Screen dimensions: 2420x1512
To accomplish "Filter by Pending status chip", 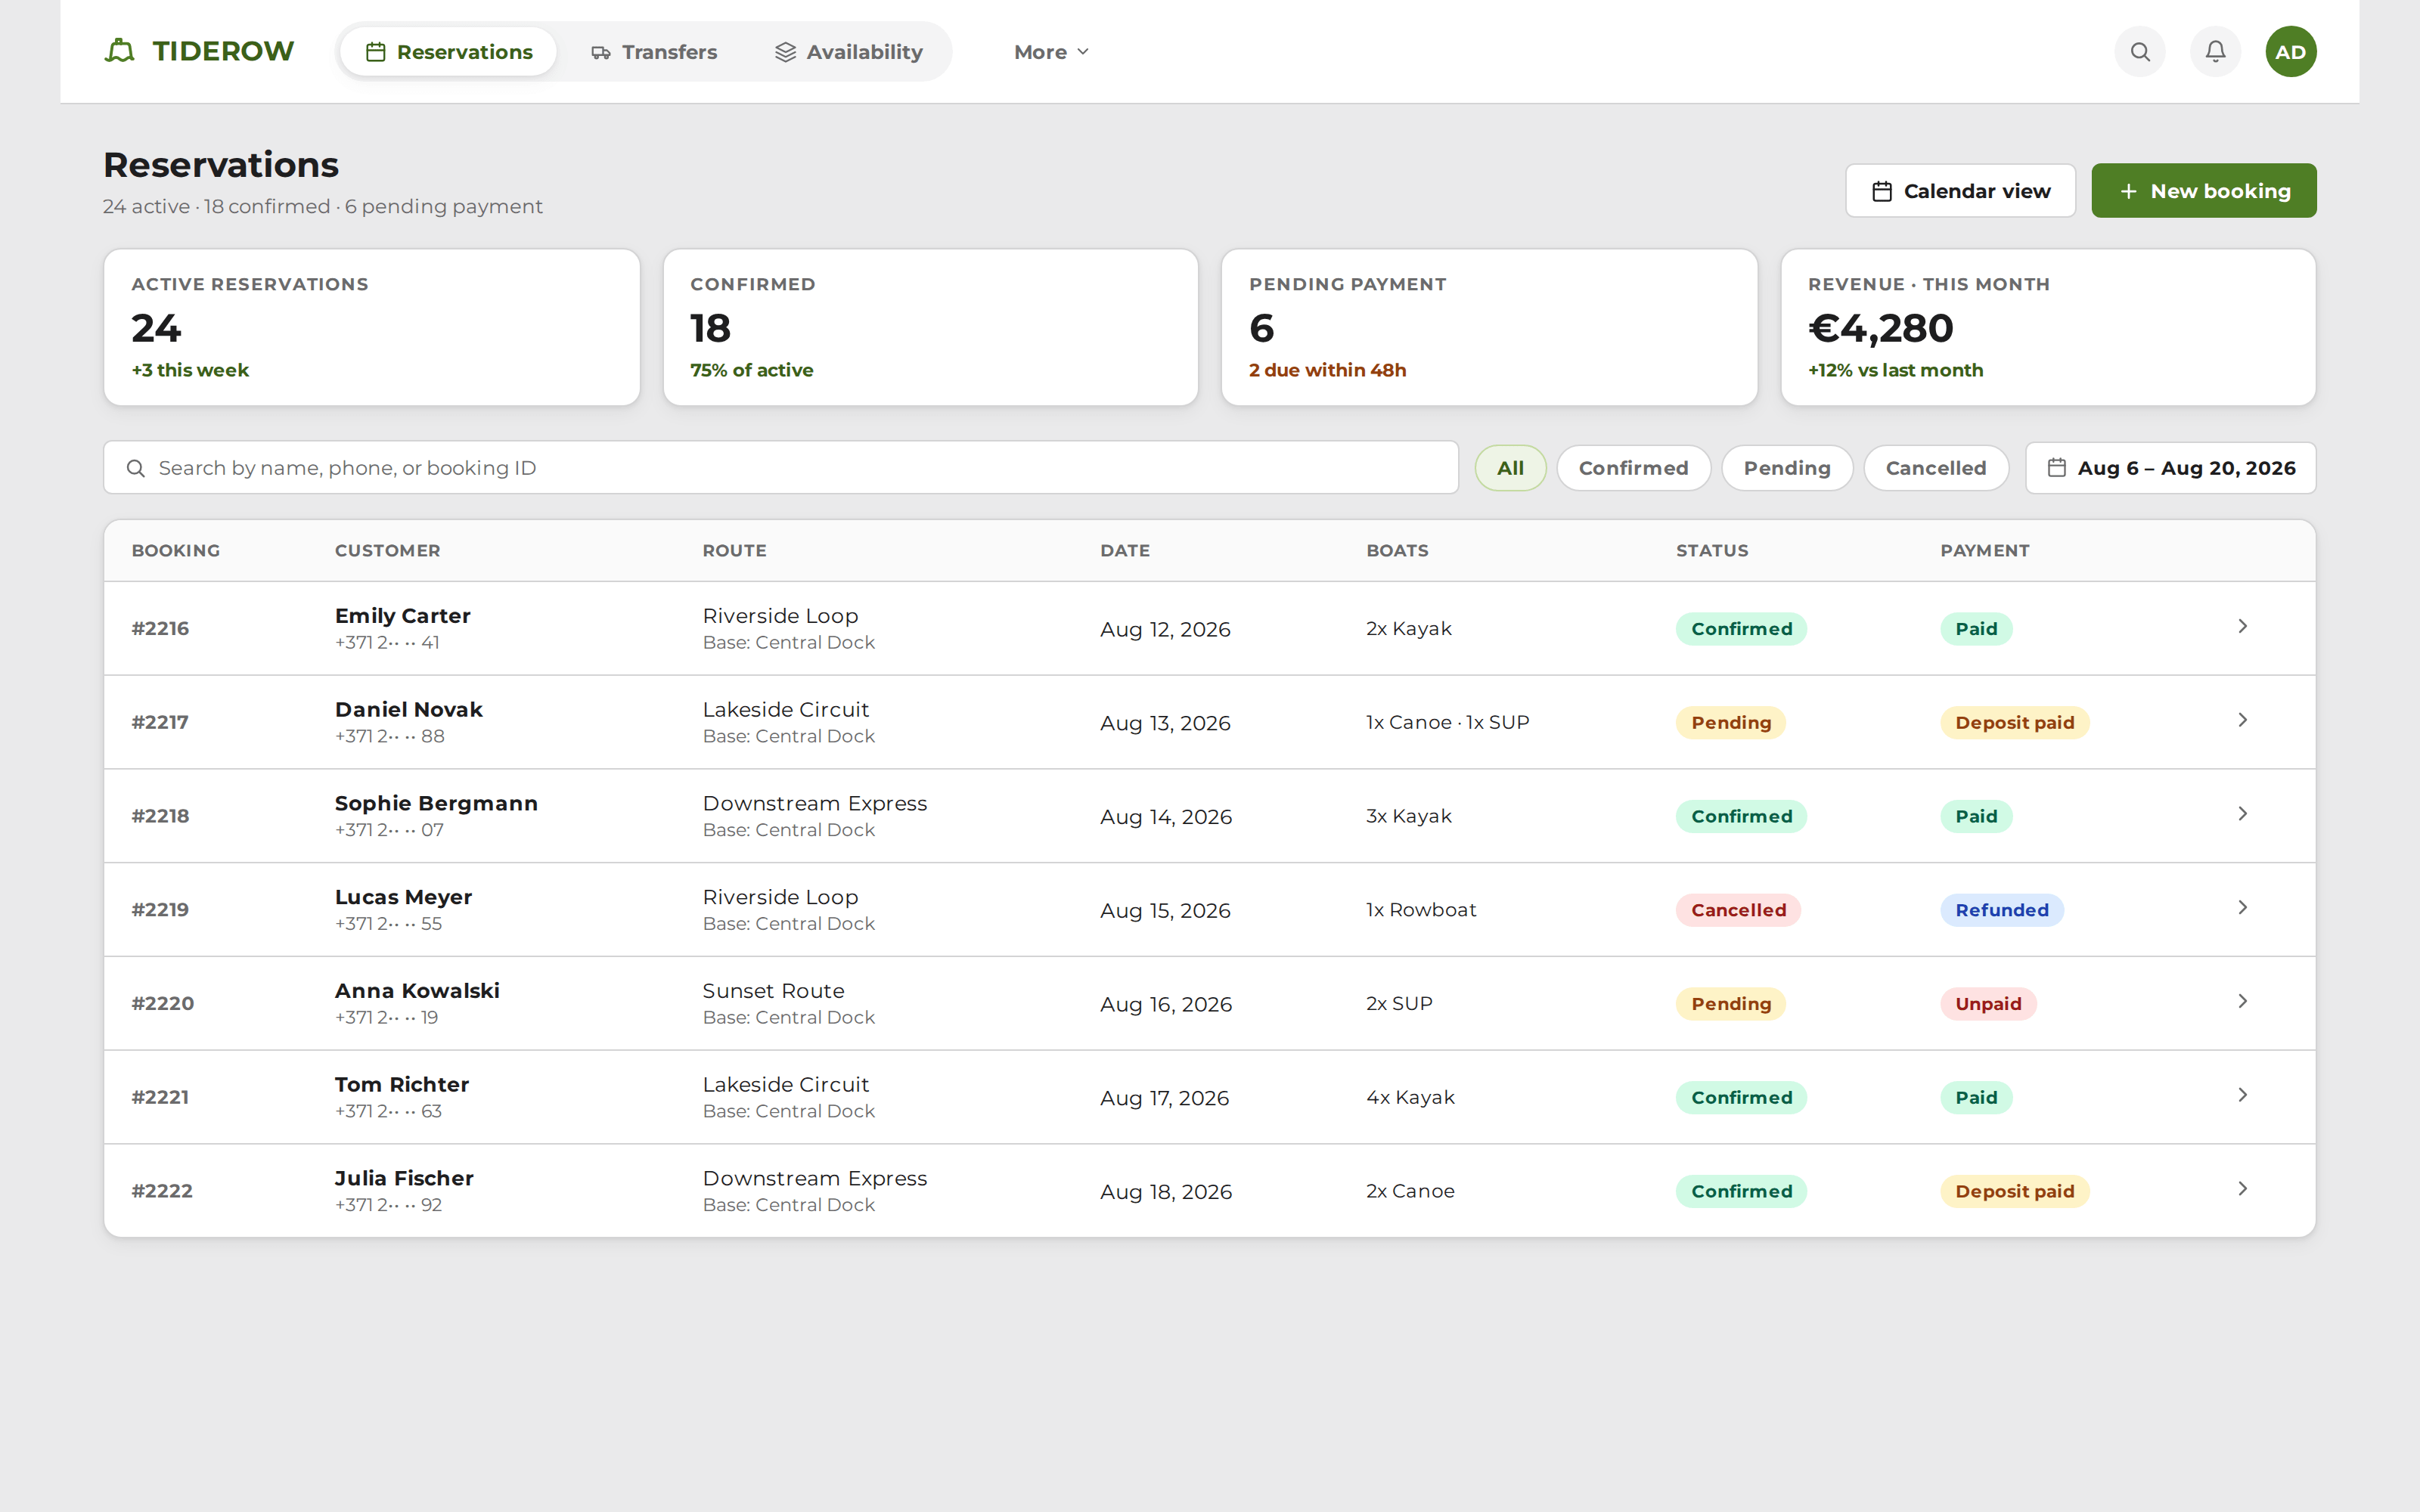I will click(x=1786, y=467).
